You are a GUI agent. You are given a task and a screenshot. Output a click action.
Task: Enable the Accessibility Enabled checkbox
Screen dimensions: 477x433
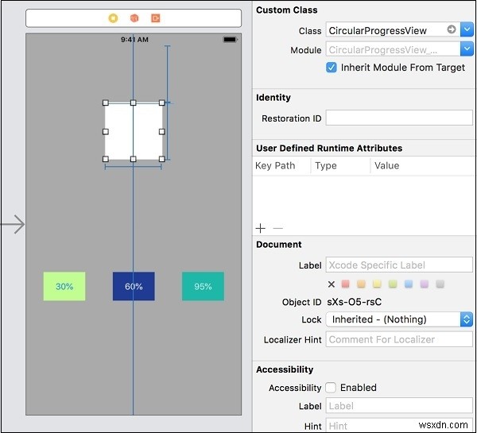coord(331,388)
